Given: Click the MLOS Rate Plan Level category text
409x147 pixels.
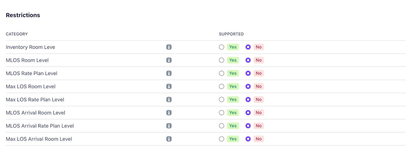Looking at the screenshot, I should [31, 73].
